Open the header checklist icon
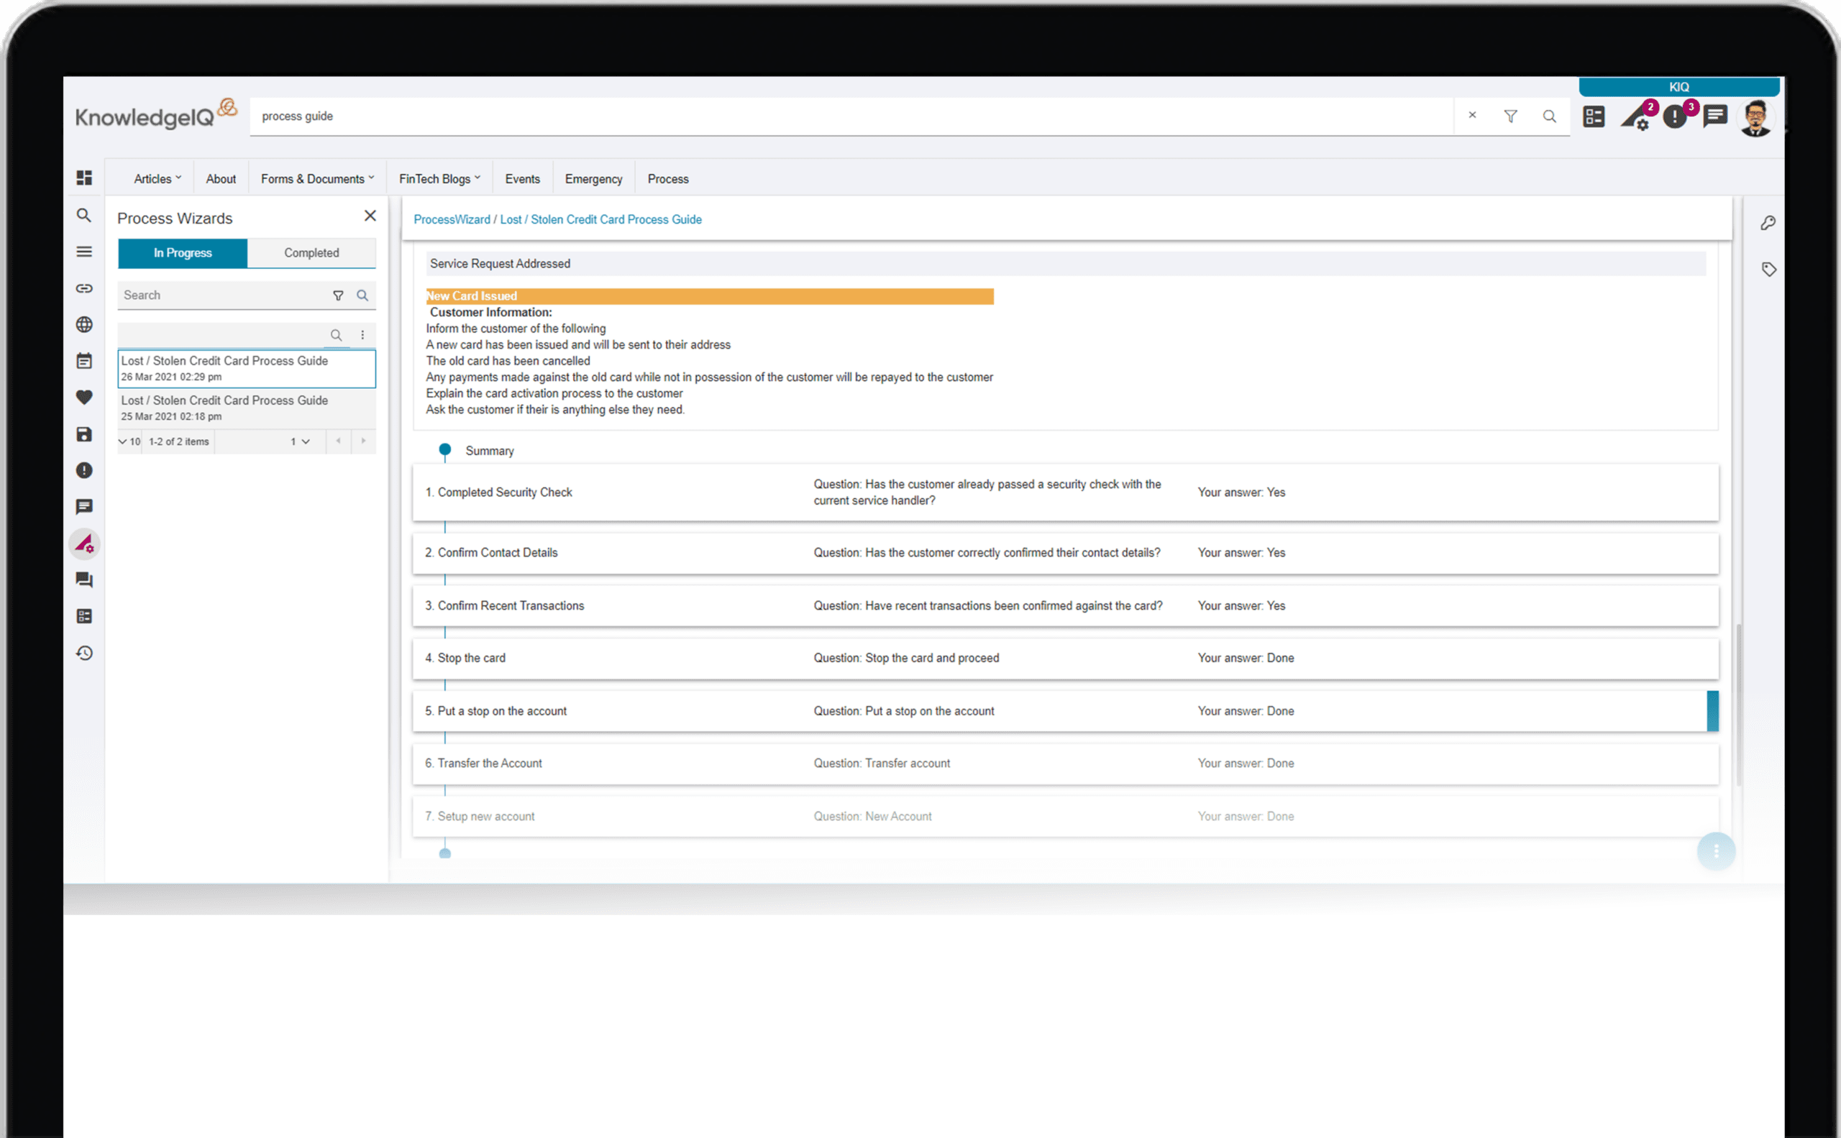Viewport: 1841px width, 1138px height. coord(1594,116)
